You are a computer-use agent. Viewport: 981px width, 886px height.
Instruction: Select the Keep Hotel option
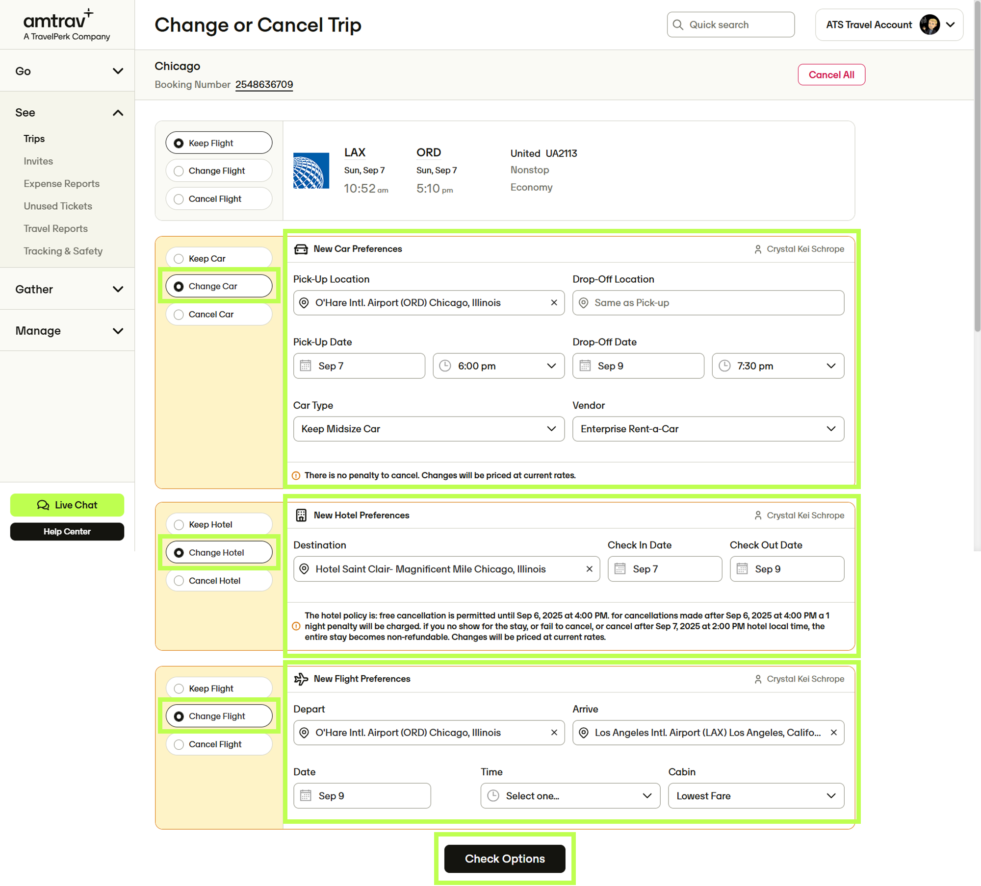tap(219, 524)
